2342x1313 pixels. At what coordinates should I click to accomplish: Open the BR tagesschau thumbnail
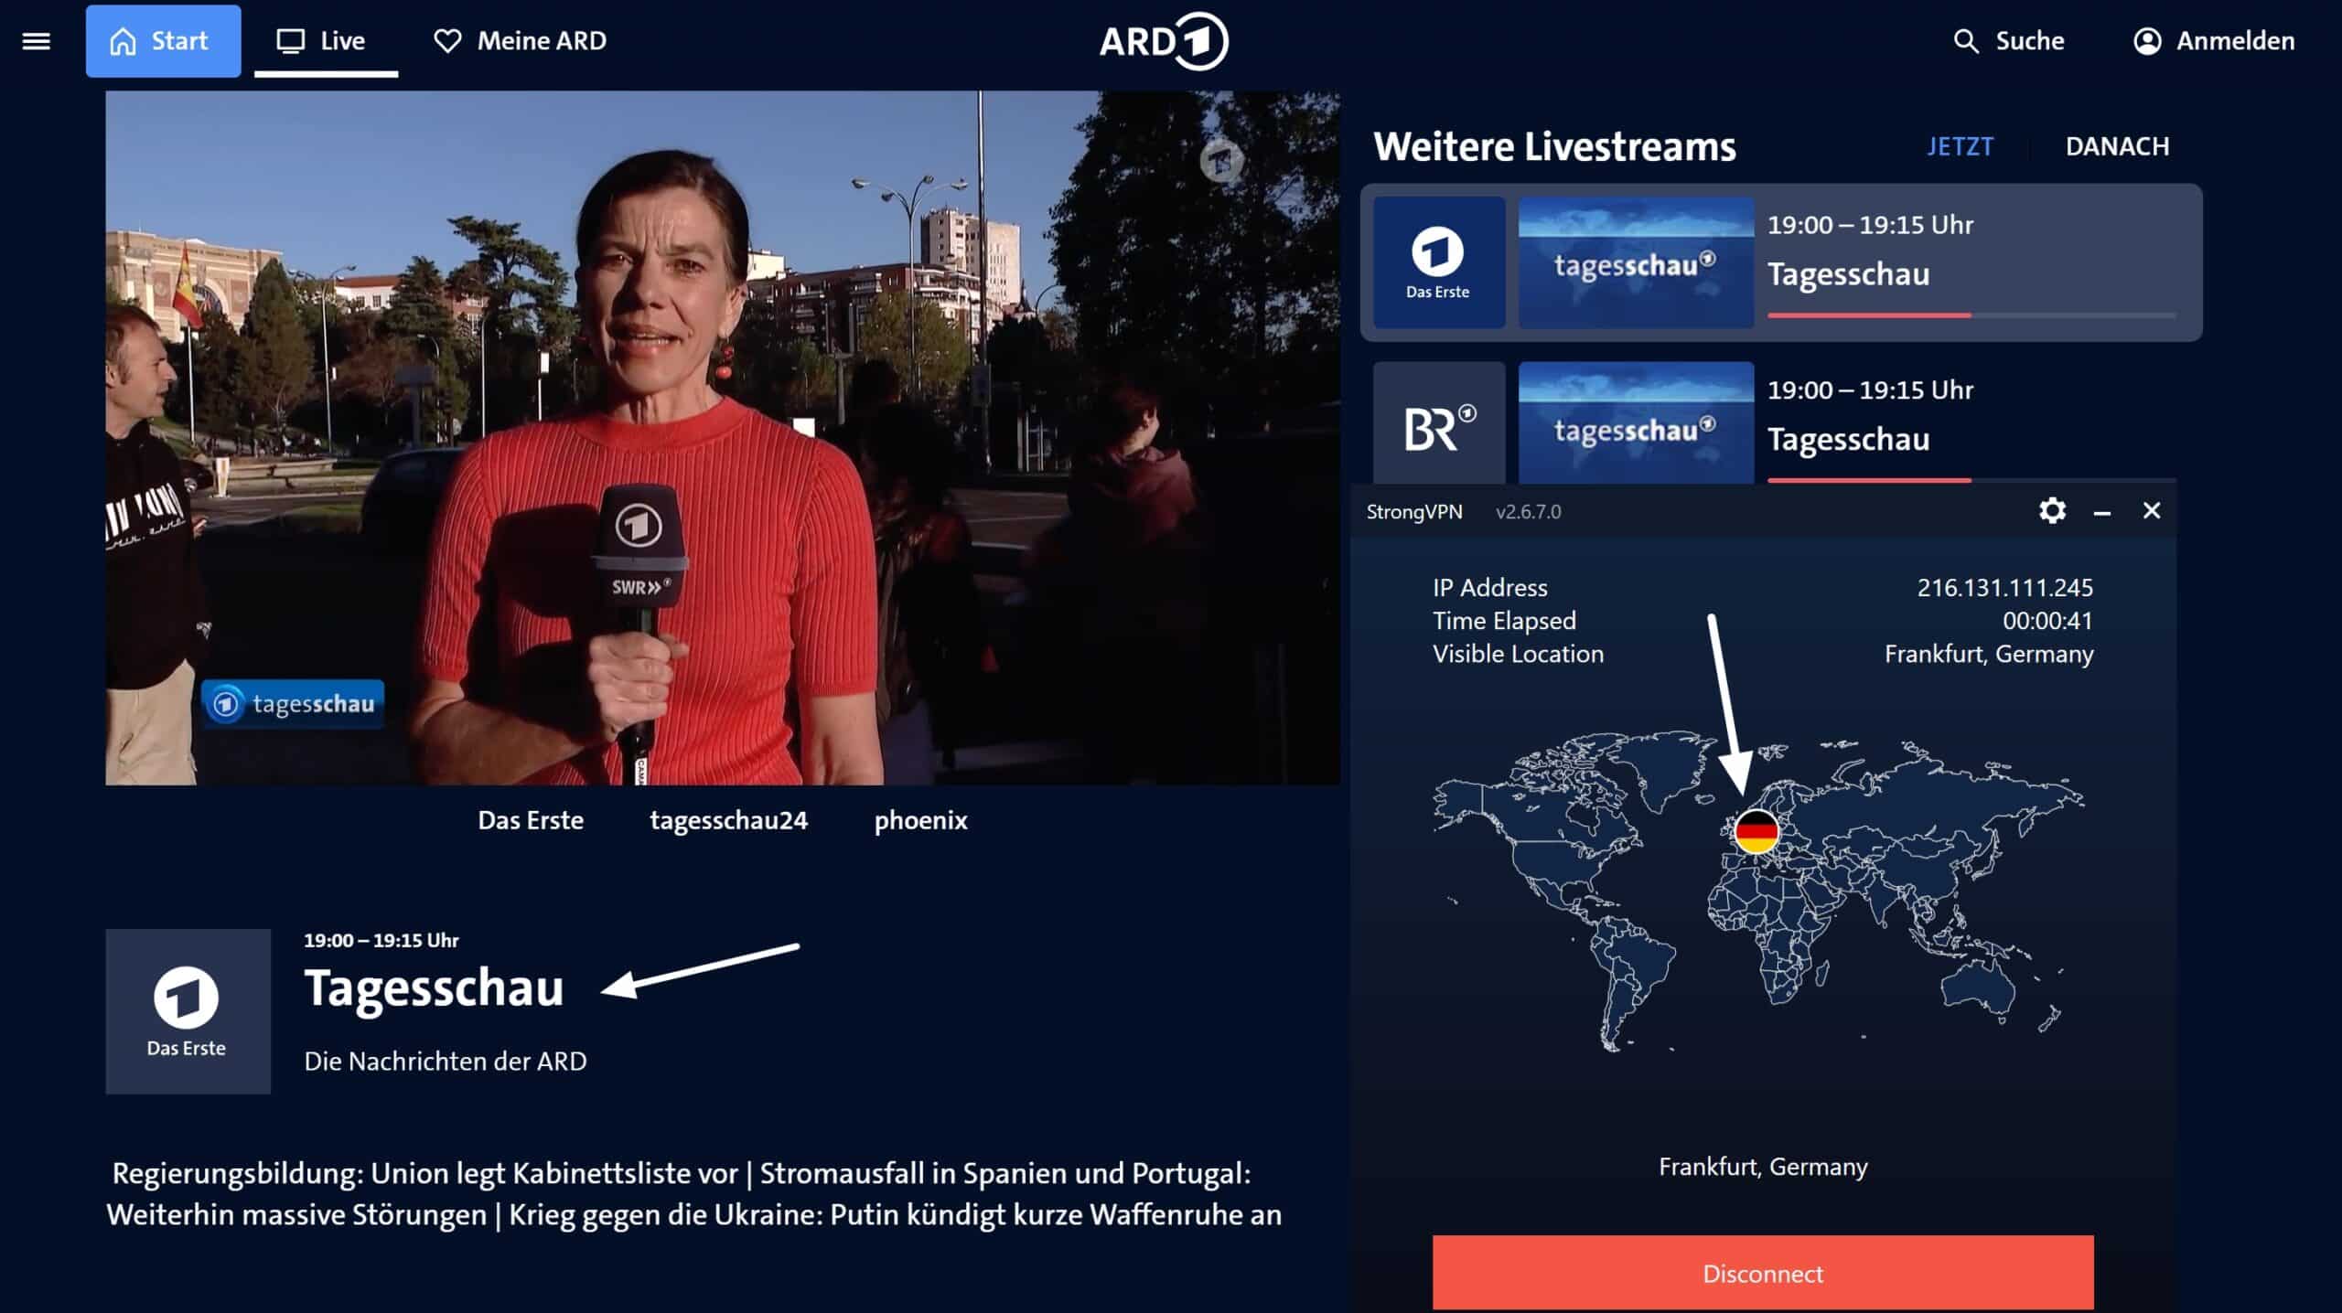click(1636, 423)
